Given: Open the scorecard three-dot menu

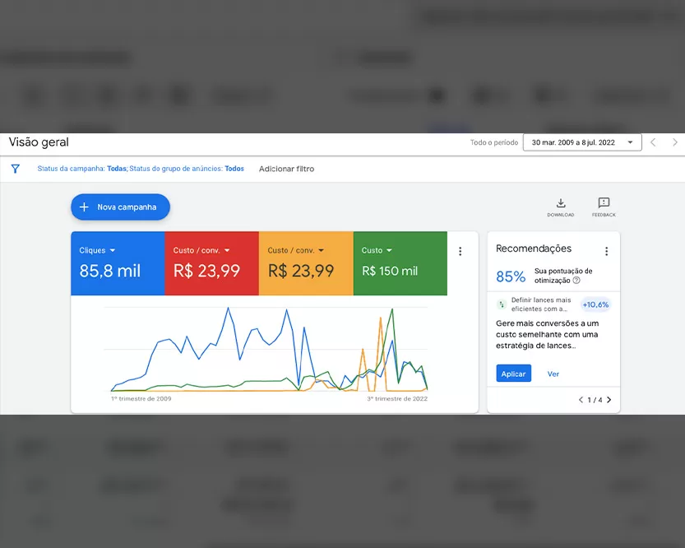Looking at the screenshot, I should (x=460, y=251).
